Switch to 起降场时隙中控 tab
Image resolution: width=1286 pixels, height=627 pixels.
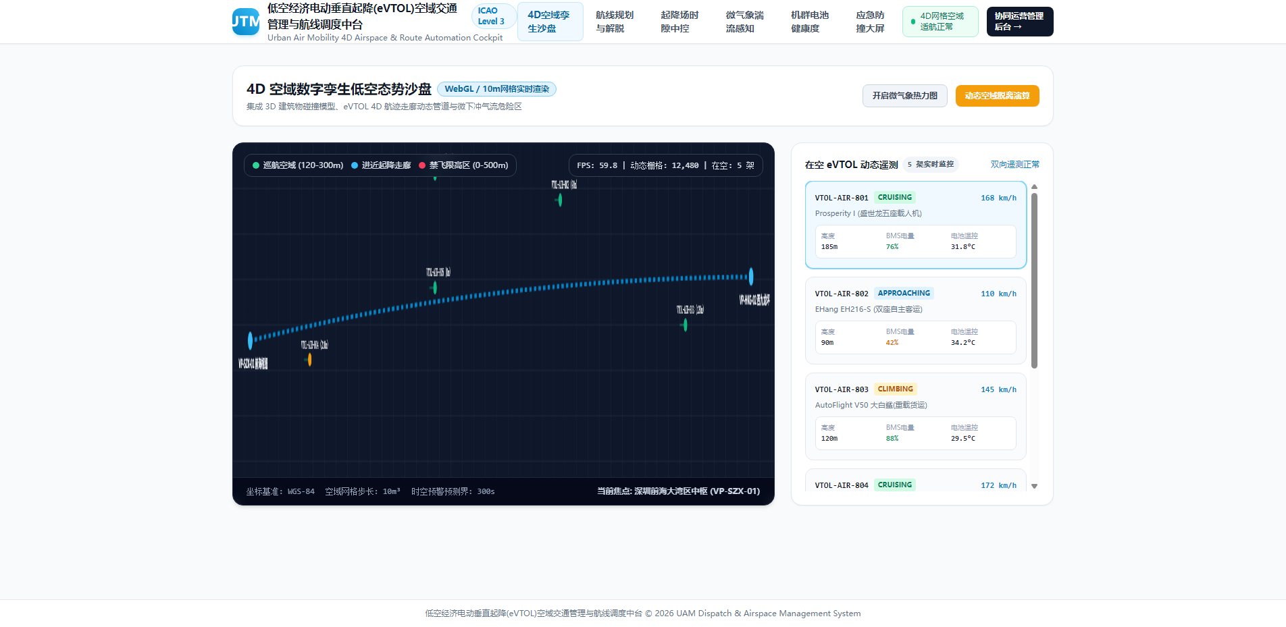click(679, 22)
